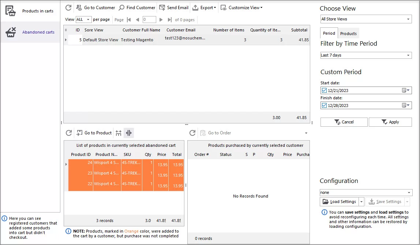Sort by the Customer Full Name column
Screen dimensions: 420x245
[x=142, y=30]
